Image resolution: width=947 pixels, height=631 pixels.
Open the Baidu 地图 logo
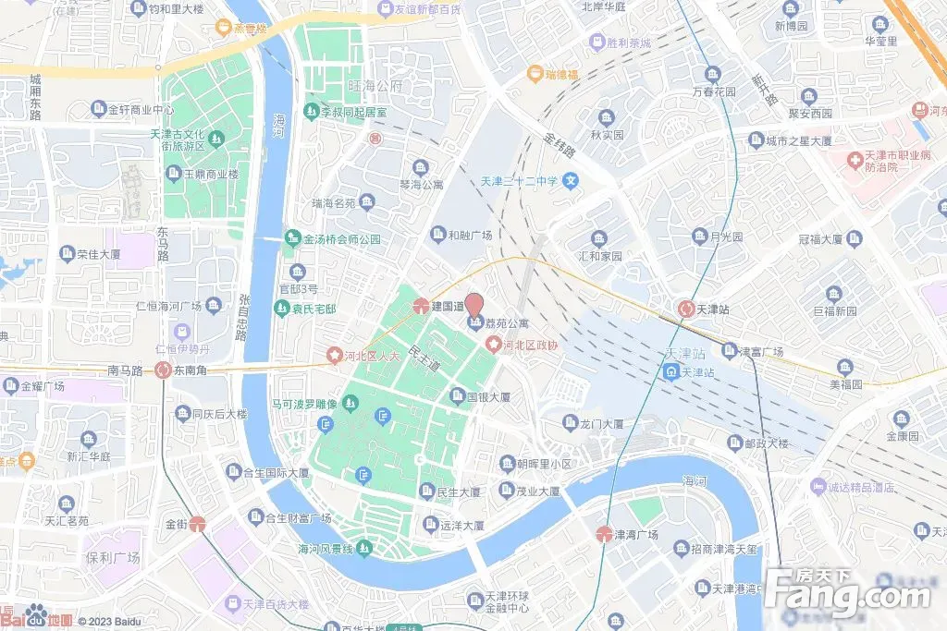[36, 616]
